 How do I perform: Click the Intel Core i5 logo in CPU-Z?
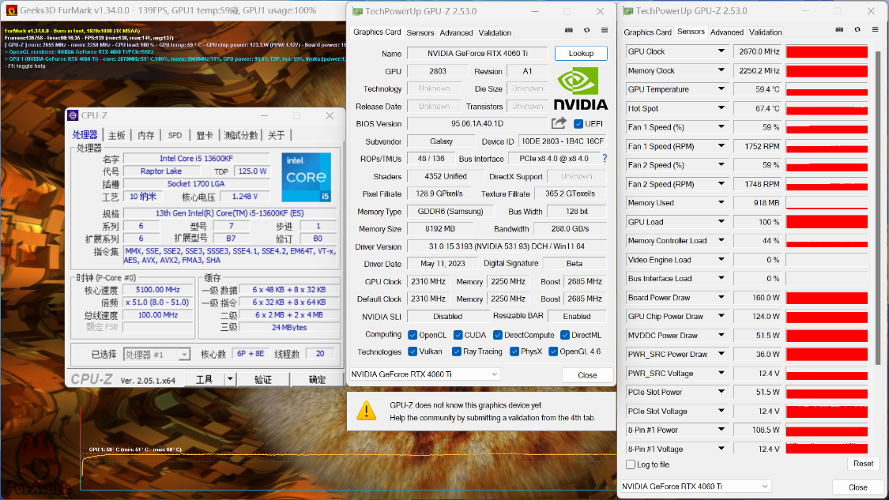[x=306, y=177]
